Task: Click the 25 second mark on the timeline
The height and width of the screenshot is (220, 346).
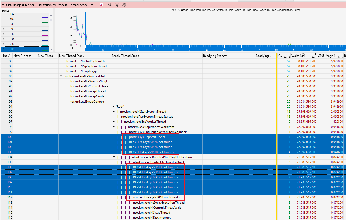Action: pos(155,50)
